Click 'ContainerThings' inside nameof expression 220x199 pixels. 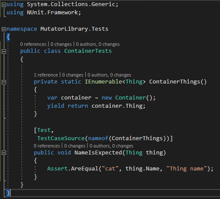coord(137,138)
